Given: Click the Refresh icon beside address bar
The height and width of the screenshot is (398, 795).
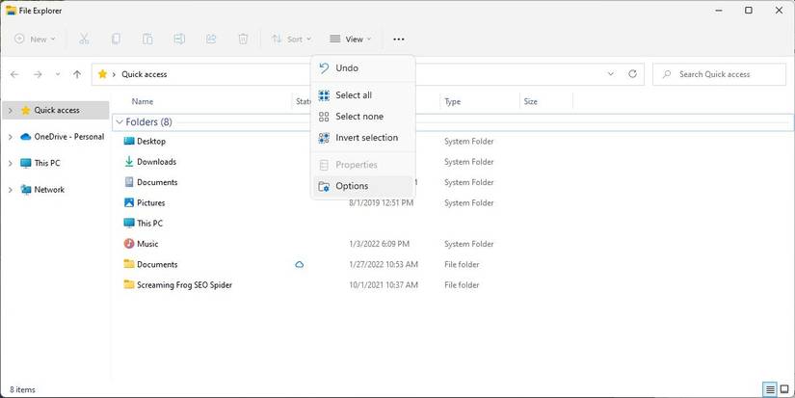Looking at the screenshot, I should pos(633,74).
